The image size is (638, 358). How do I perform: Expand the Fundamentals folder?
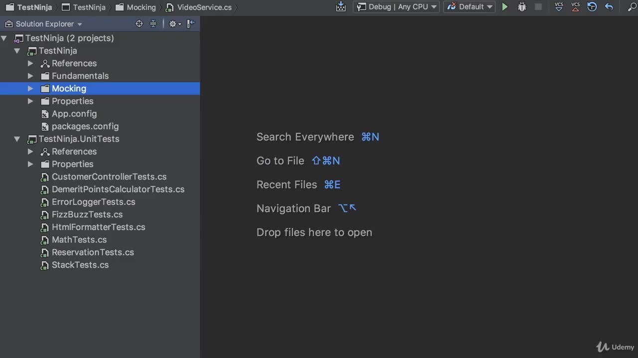point(30,76)
